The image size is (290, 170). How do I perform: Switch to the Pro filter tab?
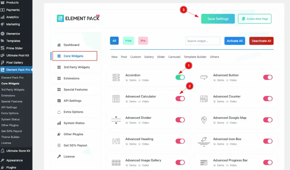(143, 41)
